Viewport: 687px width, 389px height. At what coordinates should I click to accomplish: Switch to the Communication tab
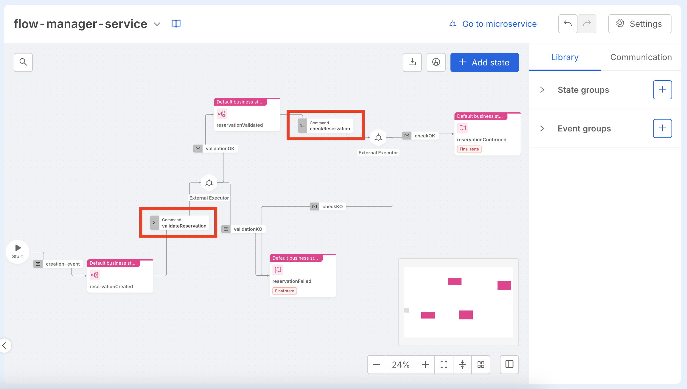point(641,57)
